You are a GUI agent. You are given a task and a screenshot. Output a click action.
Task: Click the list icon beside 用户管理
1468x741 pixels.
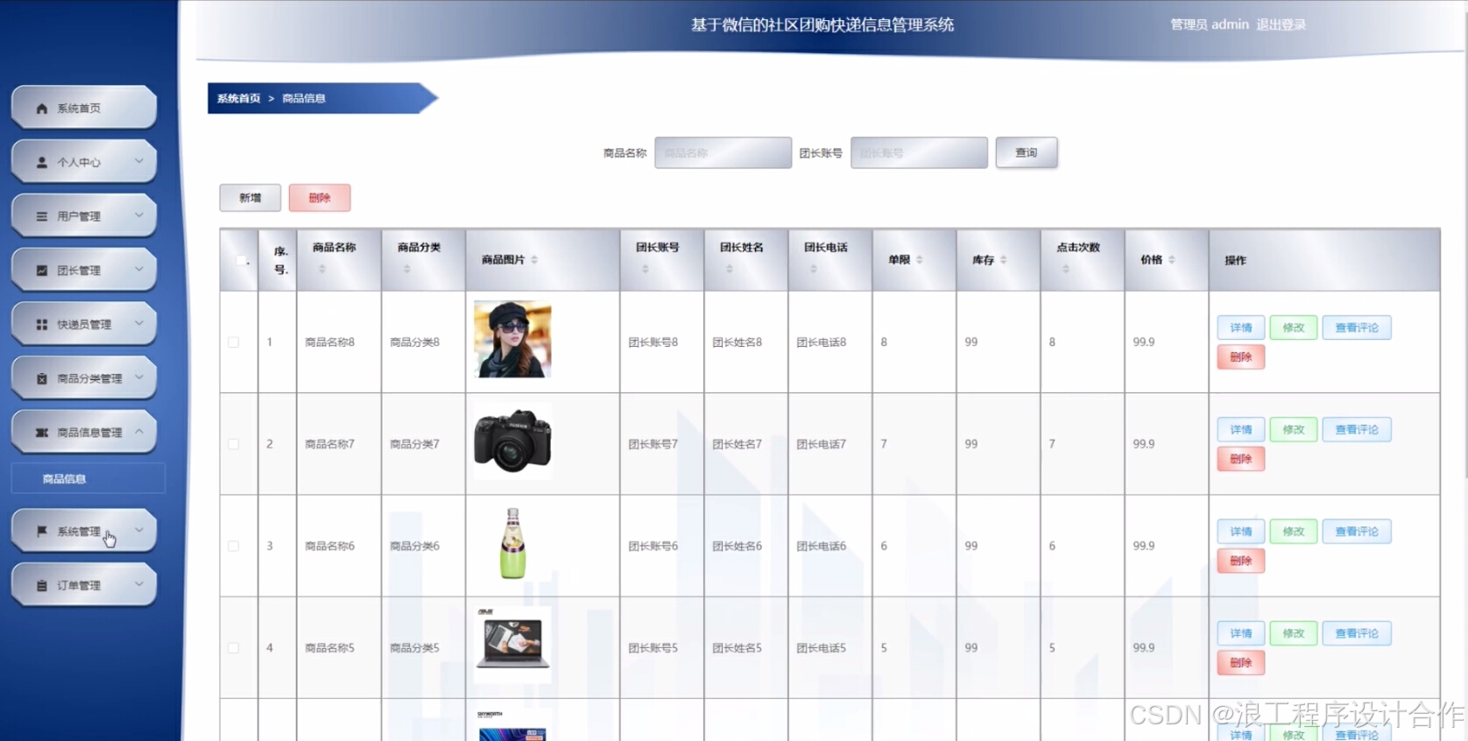click(x=41, y=216)
